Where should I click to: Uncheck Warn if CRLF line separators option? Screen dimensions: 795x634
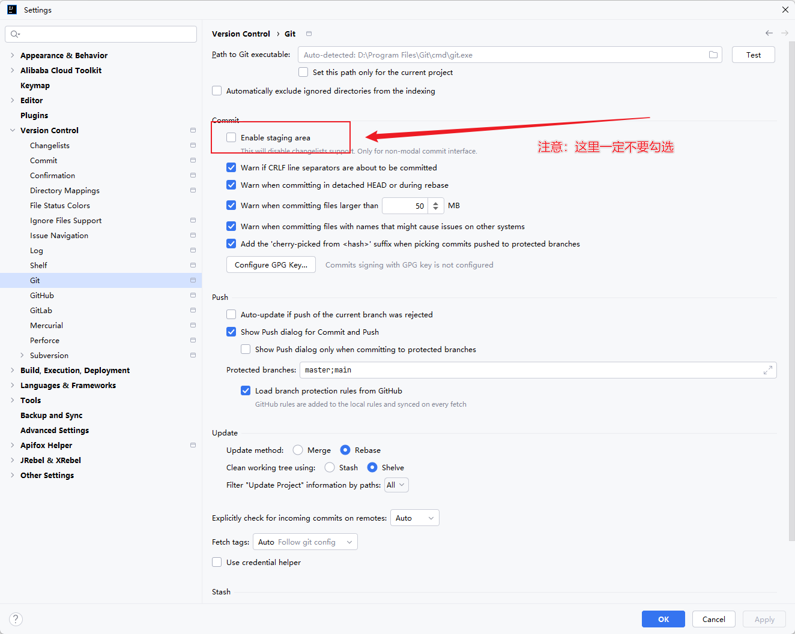point(231,167)
